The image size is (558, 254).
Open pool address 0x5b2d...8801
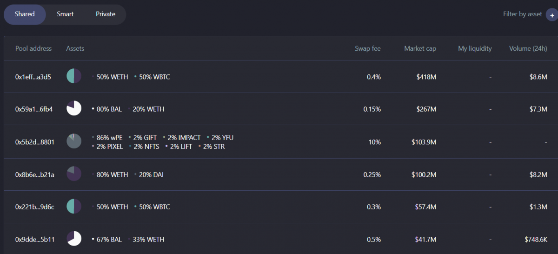point(34,142)
